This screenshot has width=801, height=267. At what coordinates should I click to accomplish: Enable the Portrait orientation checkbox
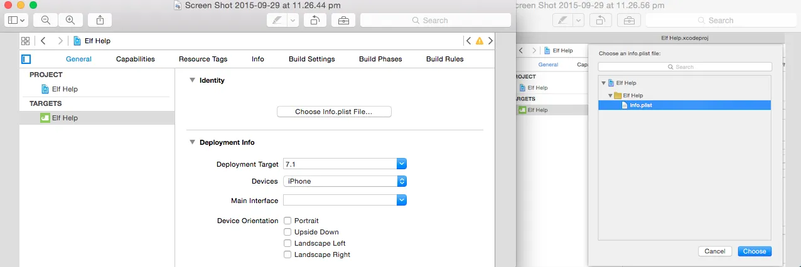(x=288, y=221)
